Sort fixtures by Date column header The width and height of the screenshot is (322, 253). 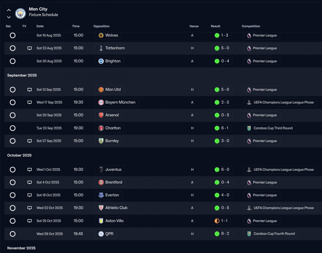[40, 26]
